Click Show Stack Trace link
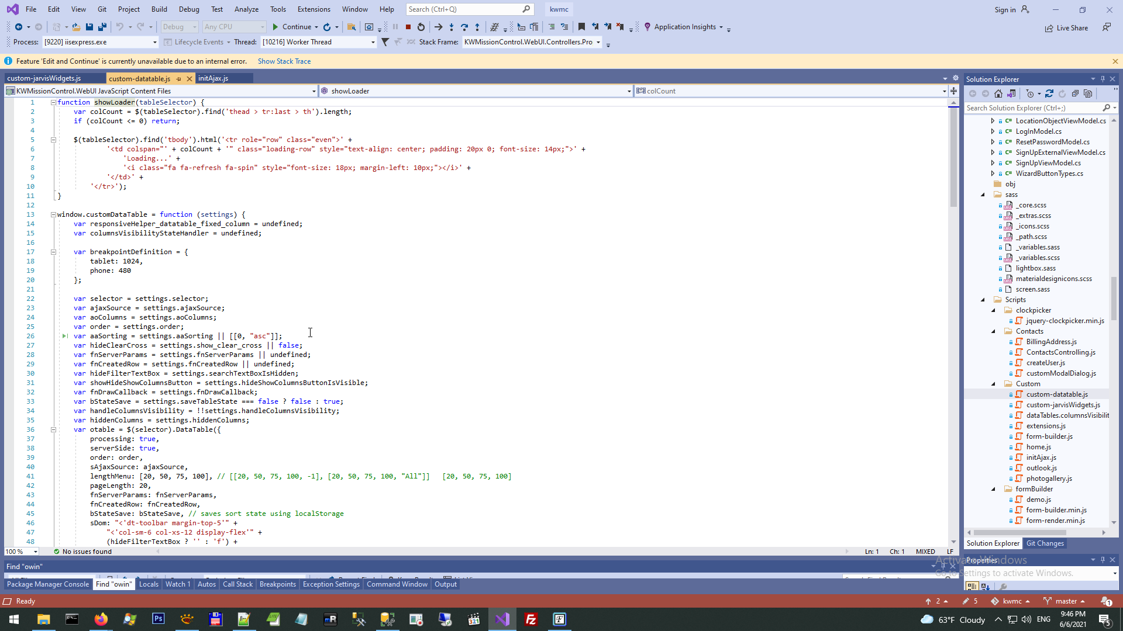The image size is (1123, 631). (284, 61)
